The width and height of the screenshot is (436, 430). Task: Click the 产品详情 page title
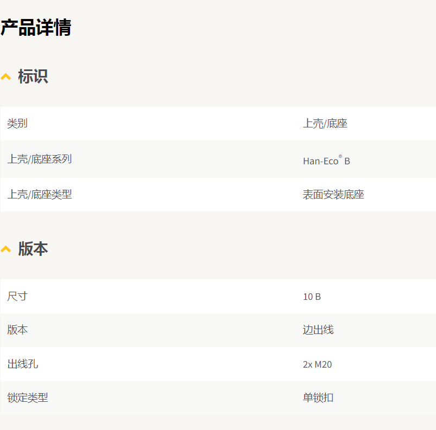[36, 28]
